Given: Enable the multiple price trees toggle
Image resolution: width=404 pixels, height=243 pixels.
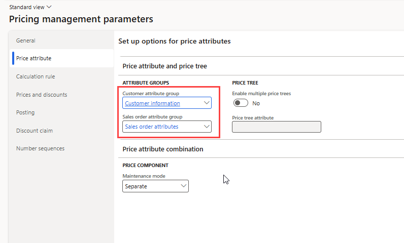Looking at the screenshot, I should (240, 103).
